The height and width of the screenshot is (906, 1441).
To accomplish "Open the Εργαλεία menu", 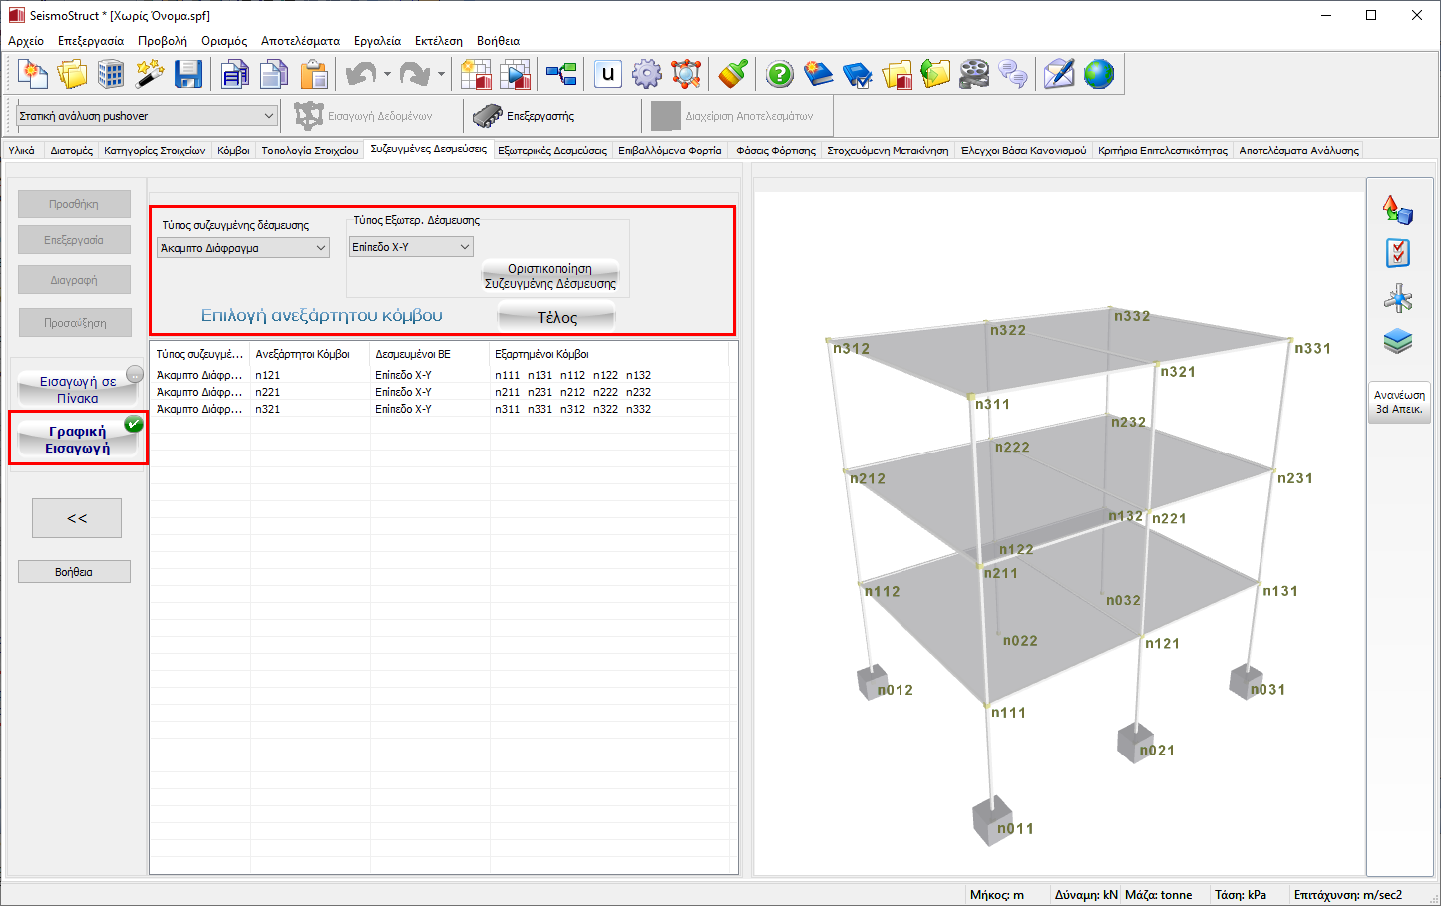I will (x=377, y=41).
